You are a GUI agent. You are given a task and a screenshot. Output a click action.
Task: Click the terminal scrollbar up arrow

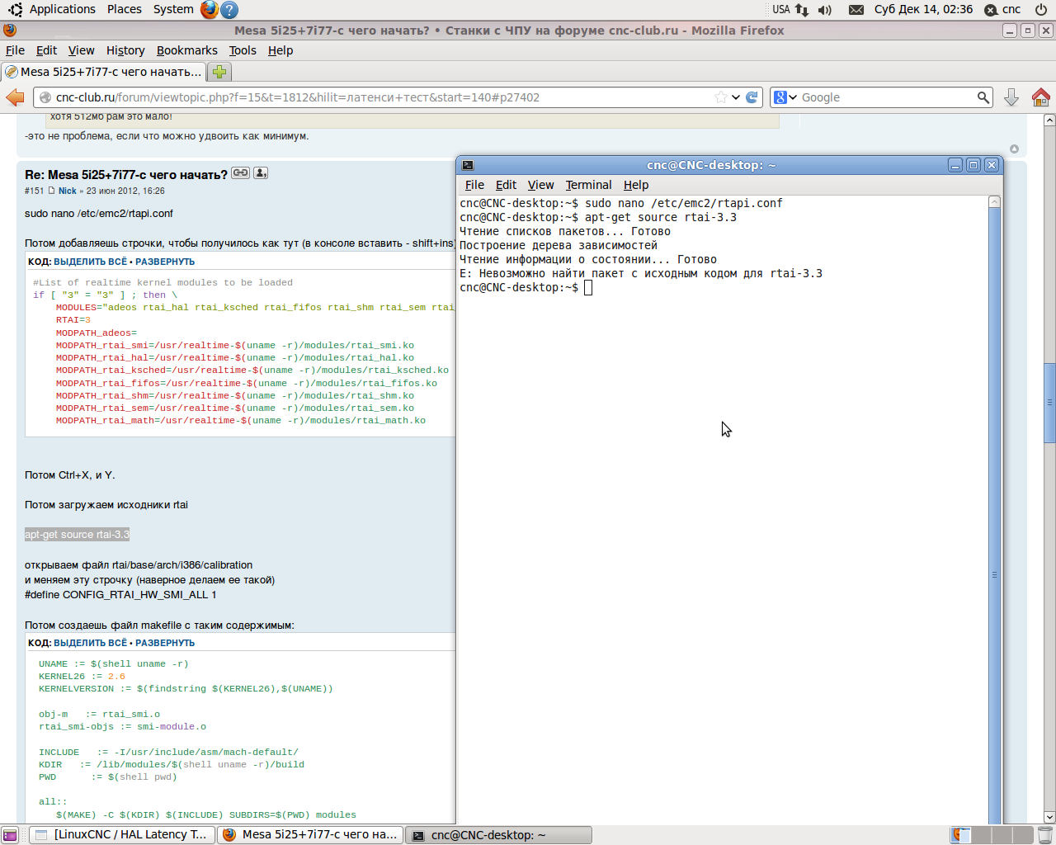coord(994,202)
